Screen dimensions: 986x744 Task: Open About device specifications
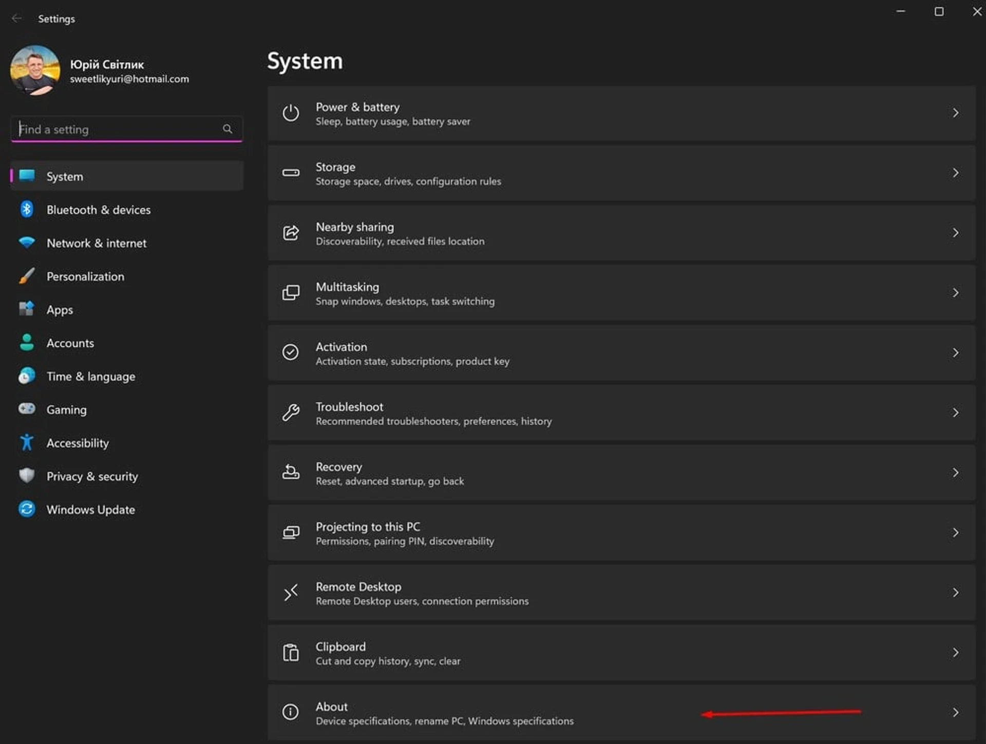coord(621,713)
